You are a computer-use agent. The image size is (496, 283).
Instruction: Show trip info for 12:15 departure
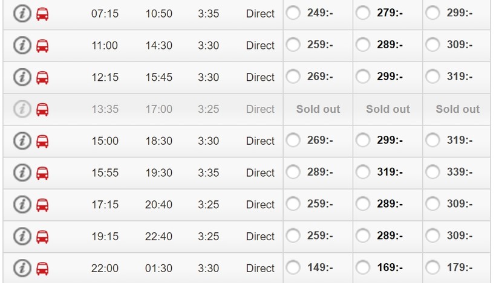pos(22,77)
